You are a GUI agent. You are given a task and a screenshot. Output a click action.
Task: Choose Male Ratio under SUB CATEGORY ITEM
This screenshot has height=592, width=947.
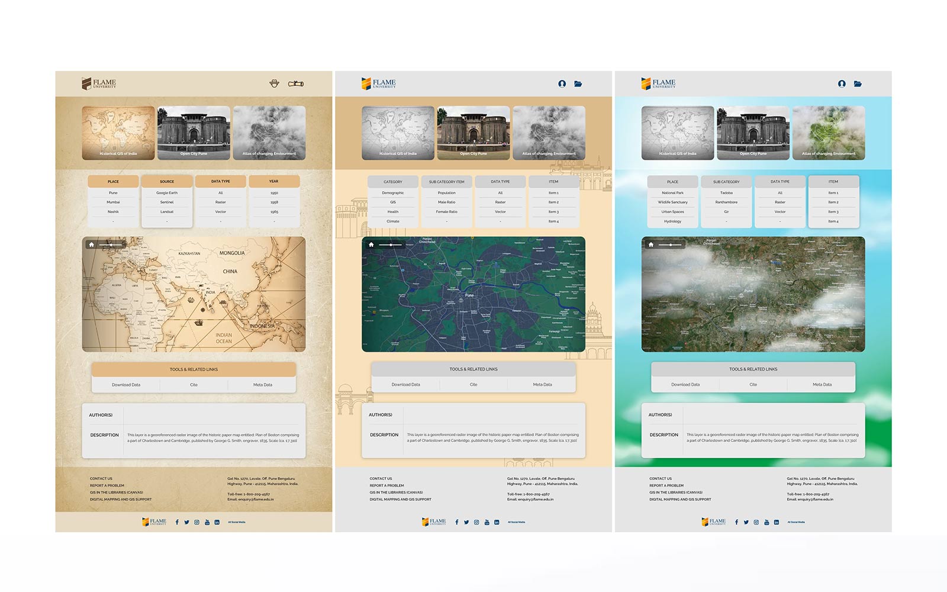coord(447,202)
